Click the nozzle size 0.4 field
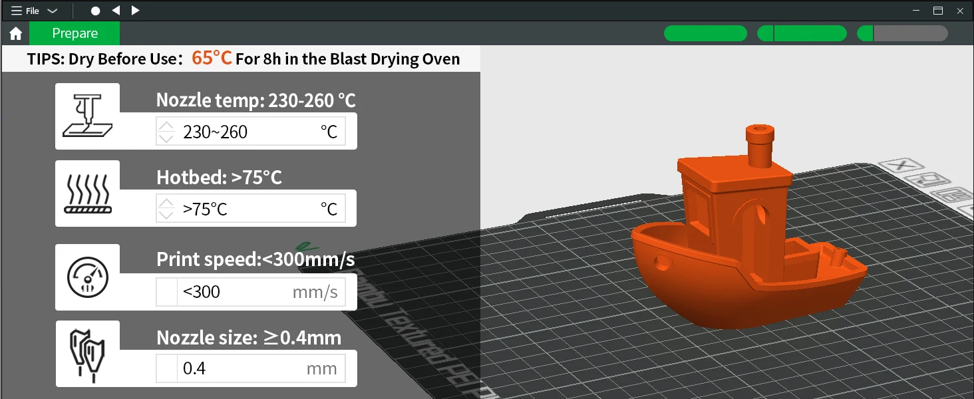The height and width of the screenshot is (399, 974). [251, 368]
